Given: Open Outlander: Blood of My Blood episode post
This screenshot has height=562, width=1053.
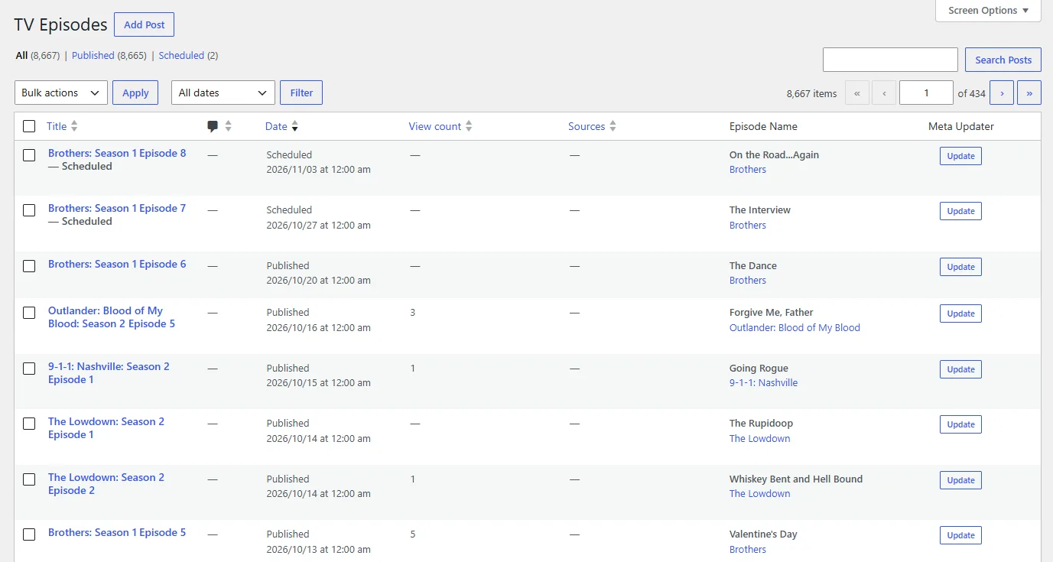Looking at the screenshot, I should tap(112, 317).
